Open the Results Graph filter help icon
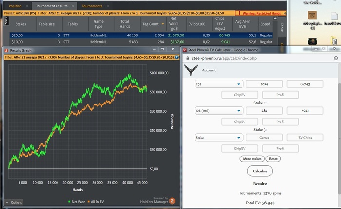 (x=177, y=57)
